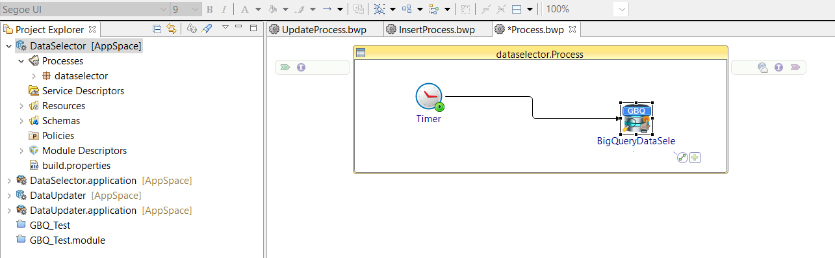Click the copy appearance toolbar icon

(359, 9)
